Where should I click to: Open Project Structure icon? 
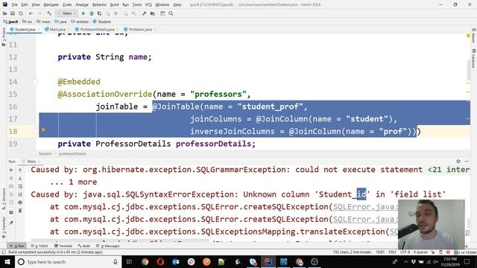tap(152, 13)
